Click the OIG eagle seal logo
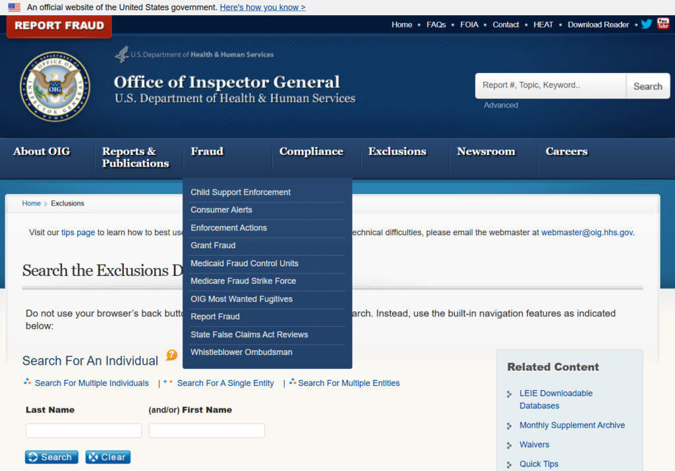Screen dimensions: 675x471 pyautogui.click(x=55, y=87)
